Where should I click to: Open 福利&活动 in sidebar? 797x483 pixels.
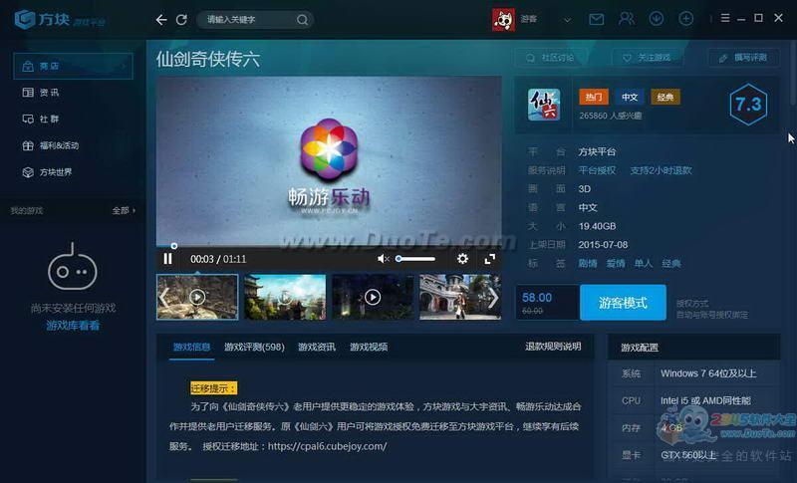[x=51, y=145]
